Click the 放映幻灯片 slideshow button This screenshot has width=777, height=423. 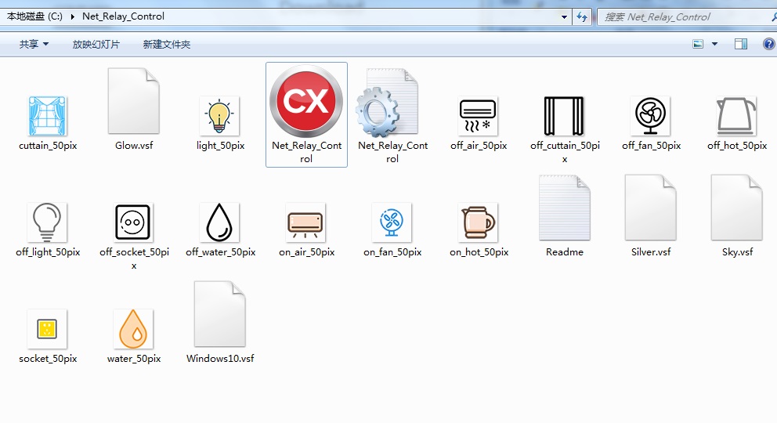tap(96, 45)
